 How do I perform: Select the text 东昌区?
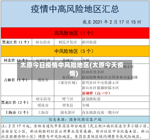click(68, 77)
